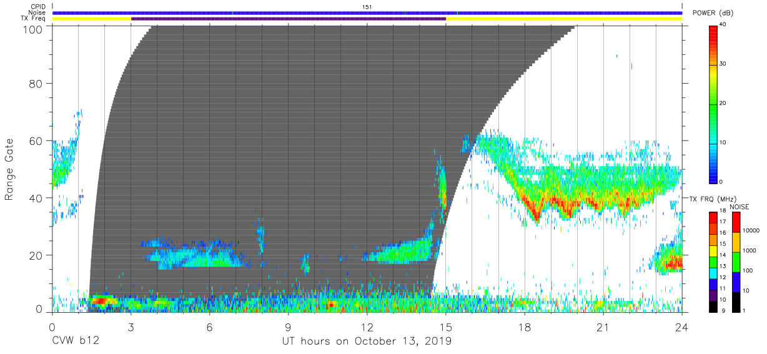
Task: Click the x-axis tick label '3'
Action: [131, 328]
